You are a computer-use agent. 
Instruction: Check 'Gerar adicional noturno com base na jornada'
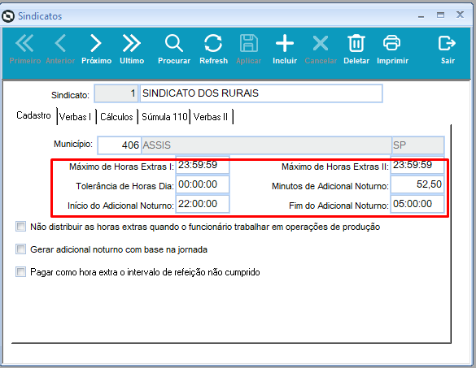20,249
